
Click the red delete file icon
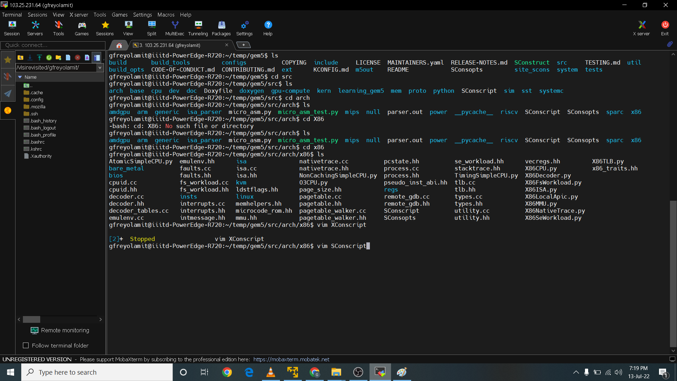[78, 58]
